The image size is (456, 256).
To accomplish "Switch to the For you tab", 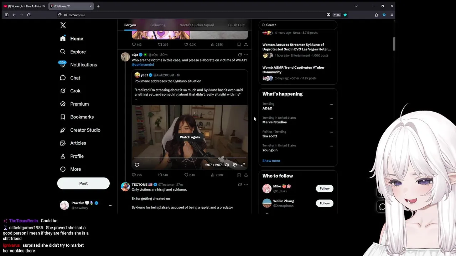I will 130,25.
